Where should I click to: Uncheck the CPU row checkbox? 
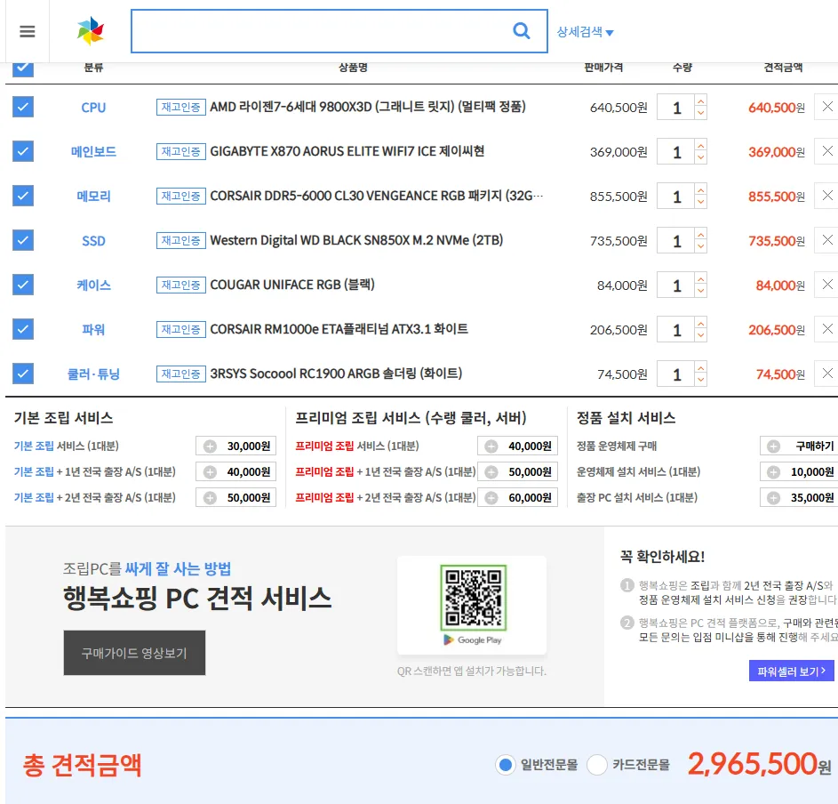coord(23,107)
